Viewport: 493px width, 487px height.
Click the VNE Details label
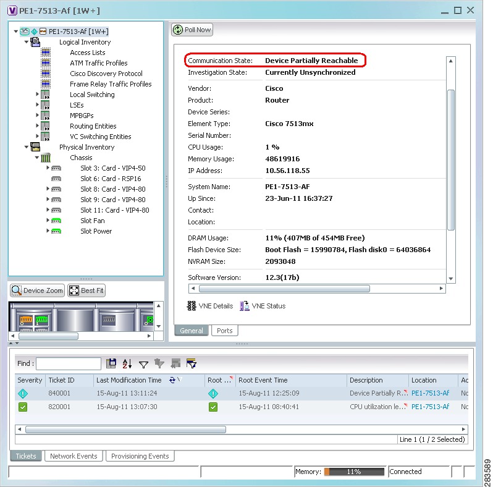(x=216, y=306)
